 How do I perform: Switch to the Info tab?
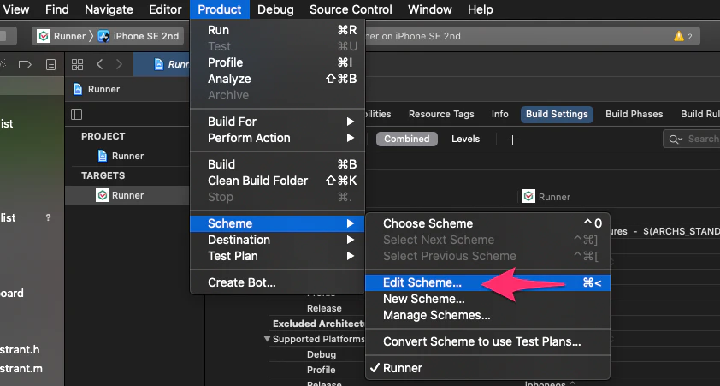[499, 114]
